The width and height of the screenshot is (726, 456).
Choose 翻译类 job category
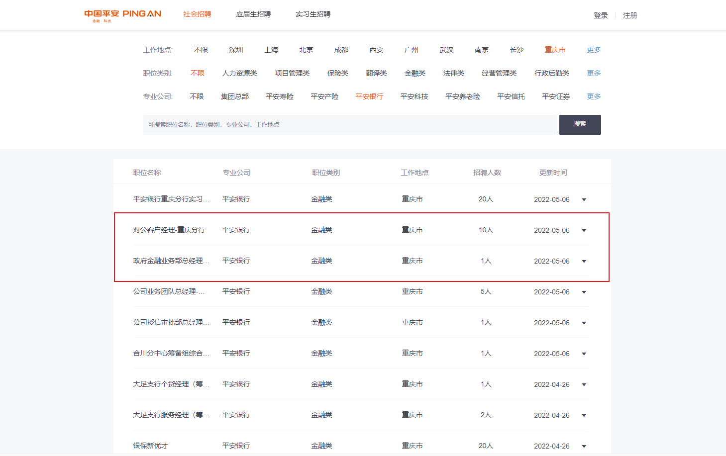[x=376, y=73]
